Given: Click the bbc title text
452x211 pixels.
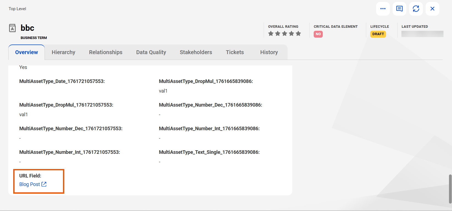Looking at the screenshot, I should [x=27, y=28].
